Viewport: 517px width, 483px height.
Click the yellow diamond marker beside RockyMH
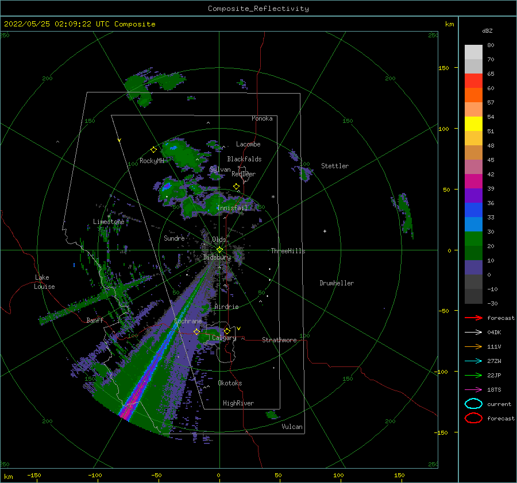(153, 150)
